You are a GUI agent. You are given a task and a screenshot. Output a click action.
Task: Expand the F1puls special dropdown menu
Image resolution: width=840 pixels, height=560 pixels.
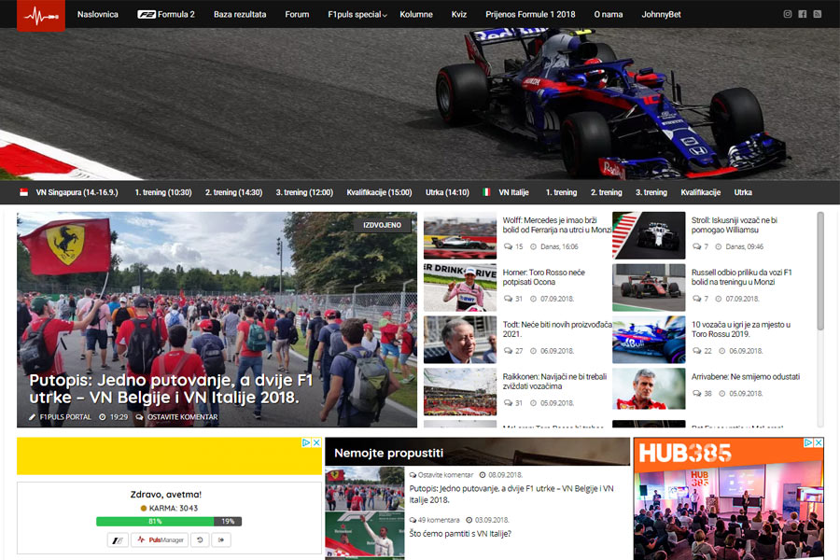click(x=357, y=15)
